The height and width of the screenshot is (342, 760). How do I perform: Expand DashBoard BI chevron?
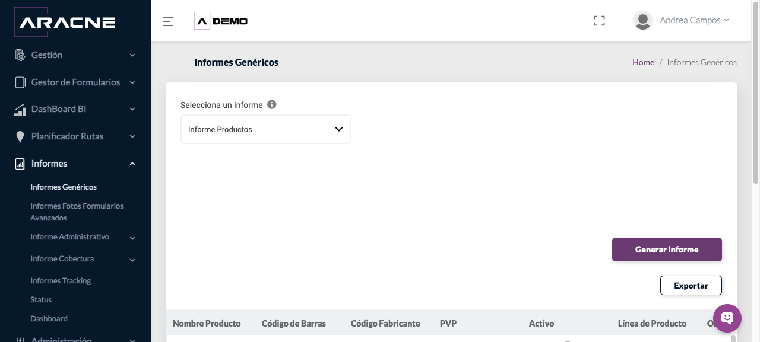pyautogui.click(x=132, y=109)
